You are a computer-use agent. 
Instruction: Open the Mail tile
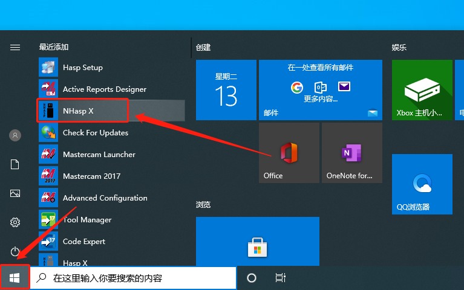point(321,90)
